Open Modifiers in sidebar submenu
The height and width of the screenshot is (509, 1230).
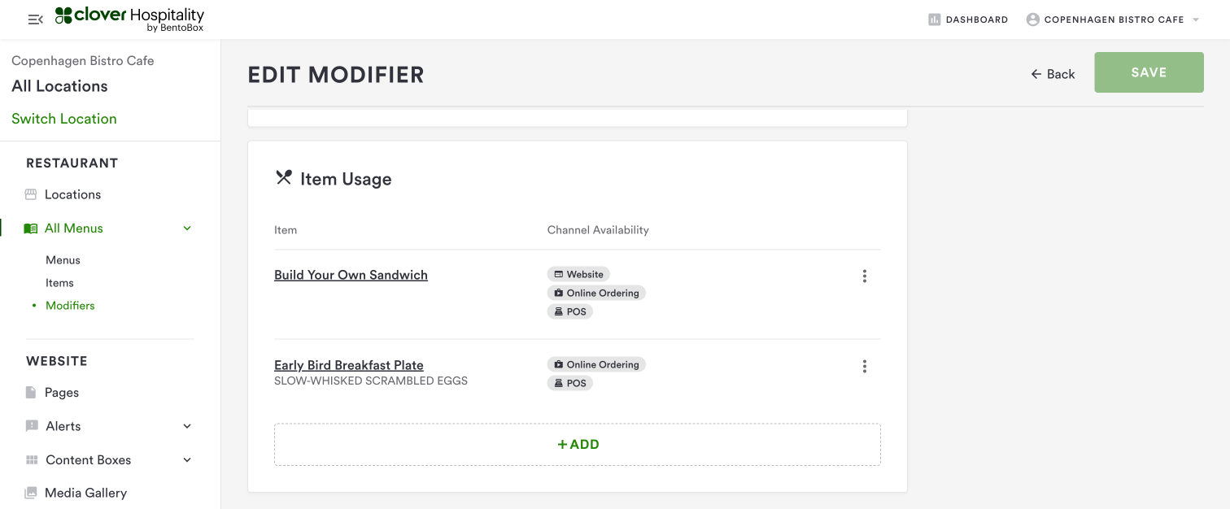tap(70, 306)
